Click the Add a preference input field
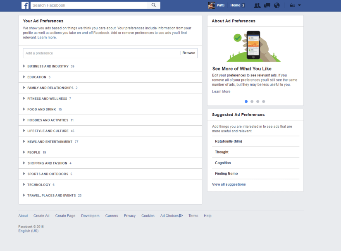The height and width of the screenshot is (251, 341). (99, 53)
